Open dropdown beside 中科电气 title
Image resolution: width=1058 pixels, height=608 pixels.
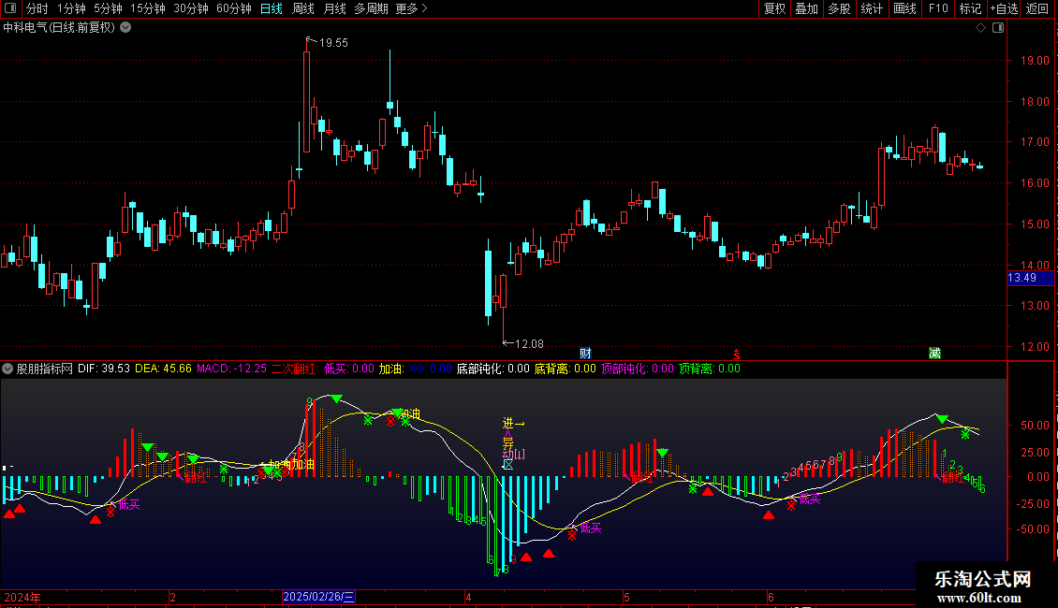point(125,28)
